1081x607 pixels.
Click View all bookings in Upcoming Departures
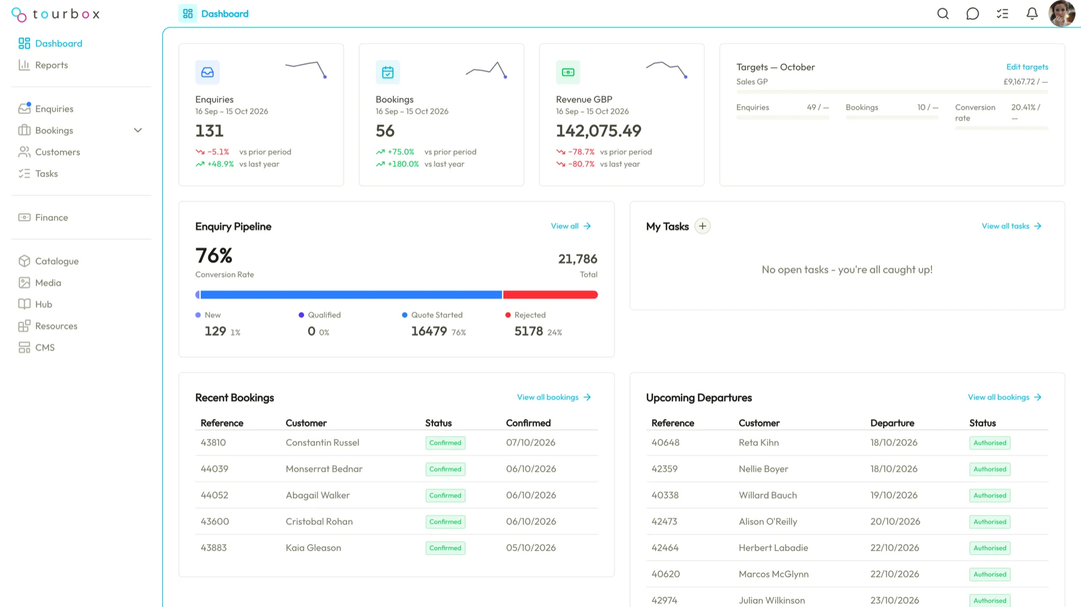pyautogui.click(x=1005, y=397)
